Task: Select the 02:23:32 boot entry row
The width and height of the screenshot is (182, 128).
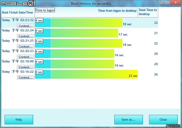Action: pyautogui.click(x=80, y=23)
